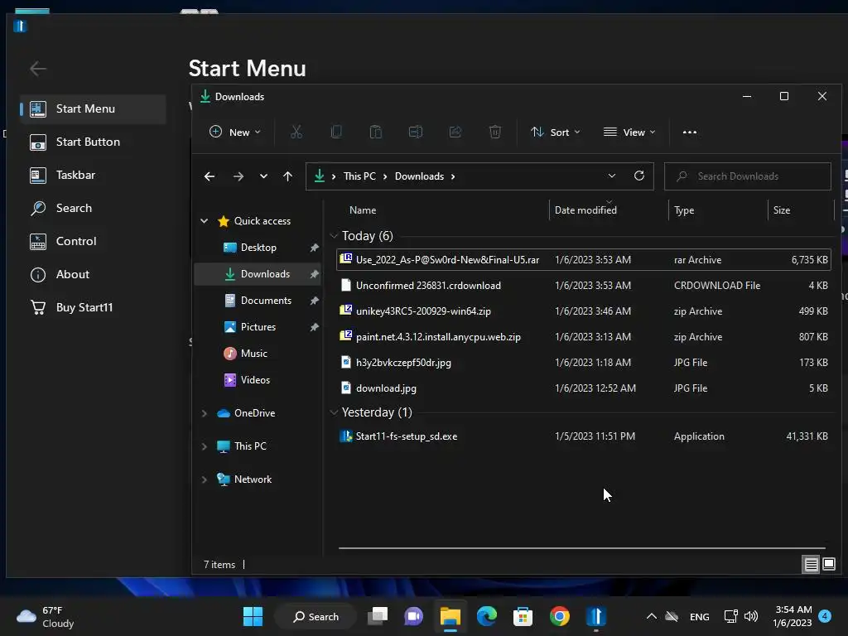Viewport: 848px width, 636px height.
Task: Click the Copy icon in Explorer toolbar
Action: 336,132
